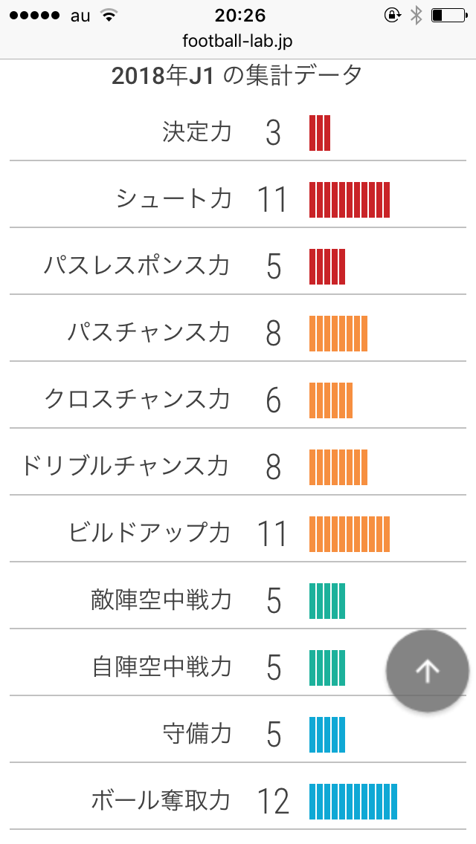
Task: Select the クロスチャンス力 row label
Action: click(x=137, y=400)
